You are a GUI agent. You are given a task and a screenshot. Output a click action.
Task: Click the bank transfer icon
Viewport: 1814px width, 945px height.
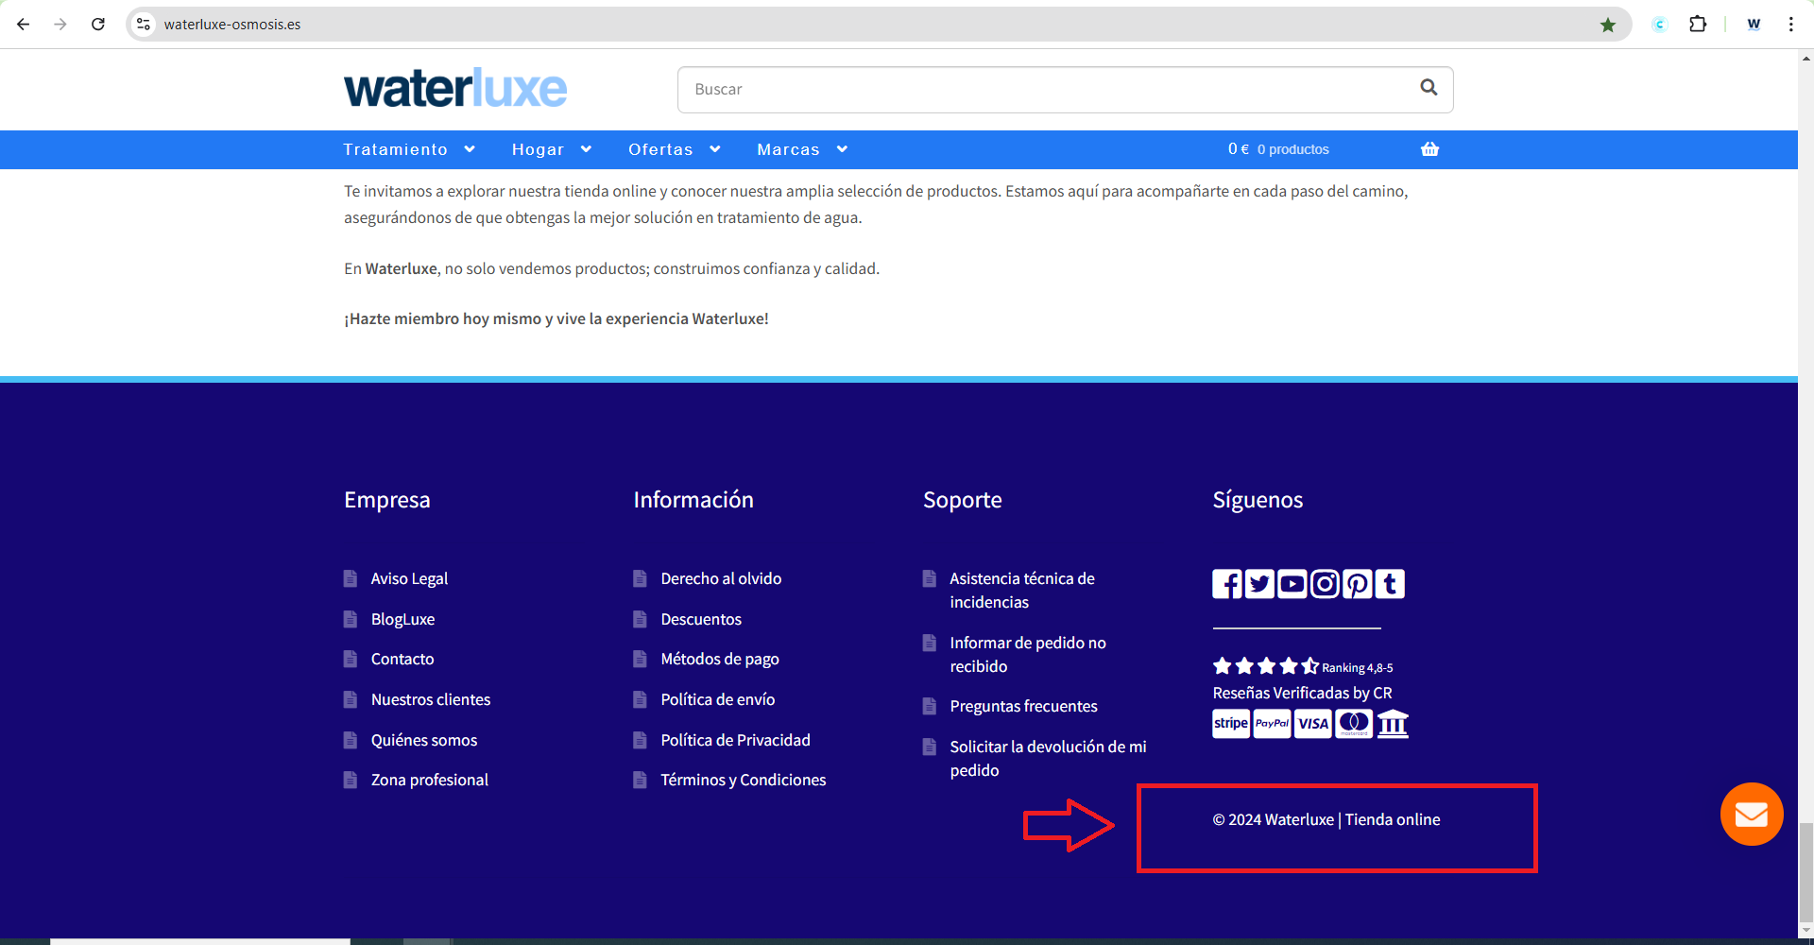tap(1393, 724)
